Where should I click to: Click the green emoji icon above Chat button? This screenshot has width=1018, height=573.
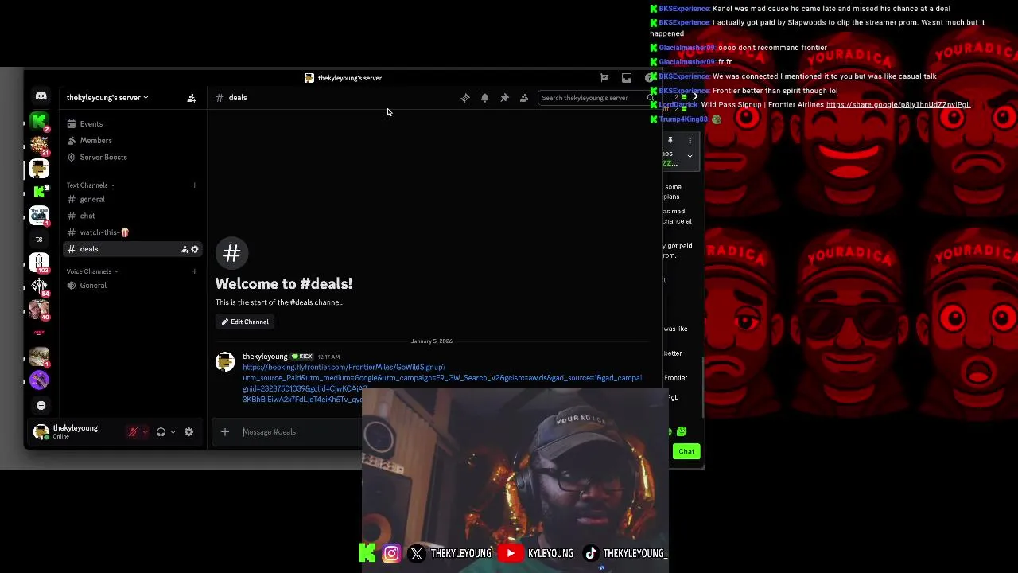point(682,432)
